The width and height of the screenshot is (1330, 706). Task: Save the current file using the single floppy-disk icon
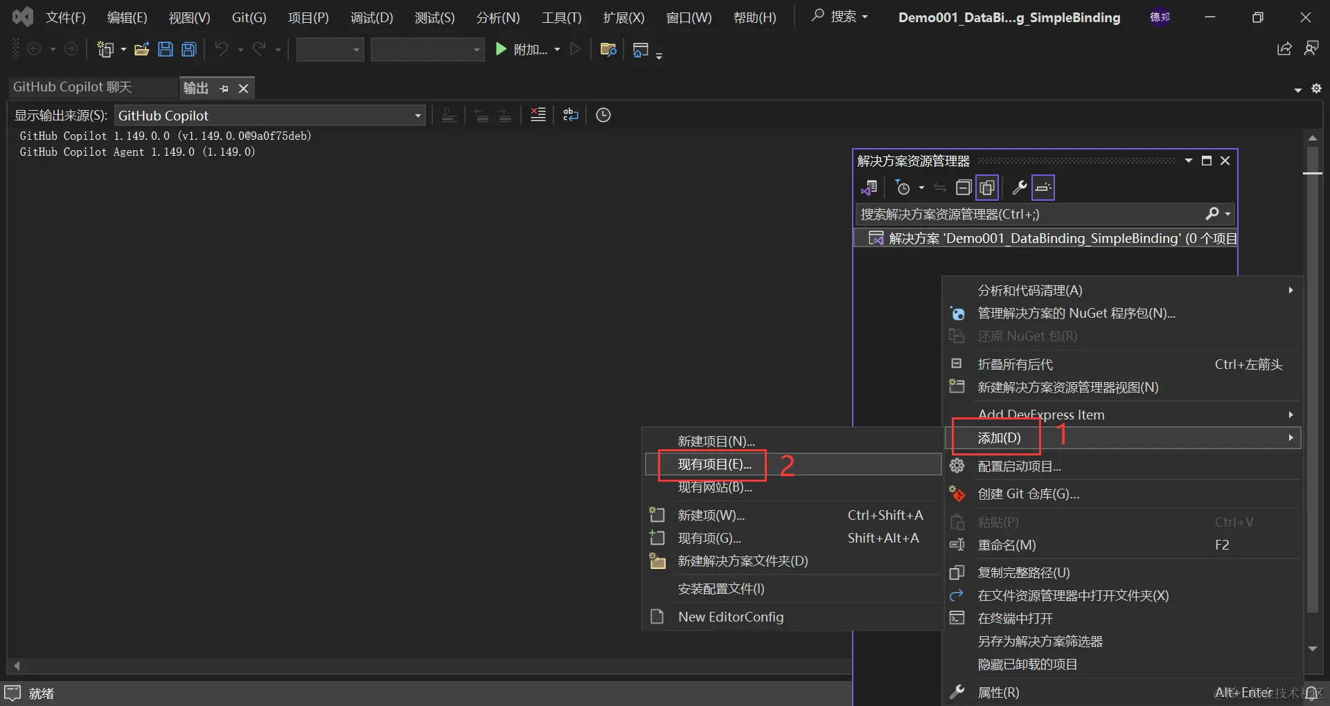click(166, 49)
